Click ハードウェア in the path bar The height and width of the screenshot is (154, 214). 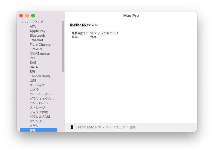coord(115,127)
